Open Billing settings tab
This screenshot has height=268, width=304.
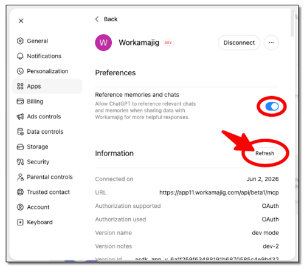tap(47, 101)
